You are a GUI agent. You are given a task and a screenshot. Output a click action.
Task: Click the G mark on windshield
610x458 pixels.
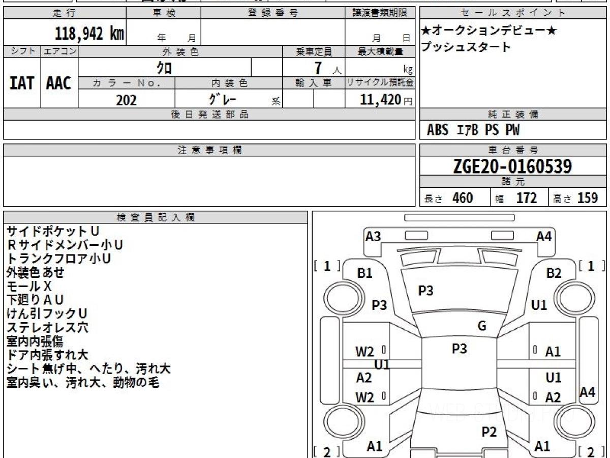click(x=482, y=326)
